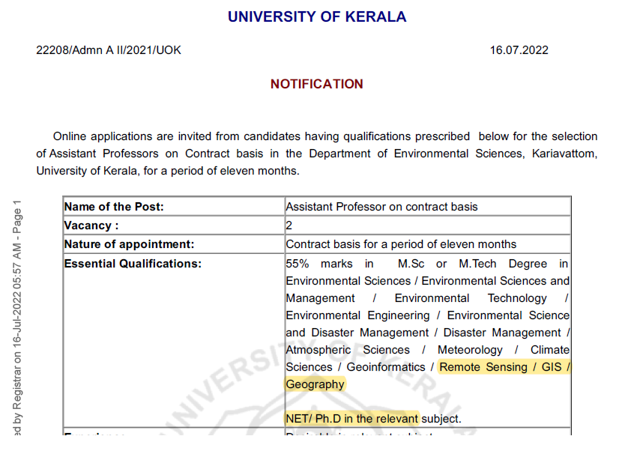Click the NOTIFICATION title text

[x=317, y=84]
